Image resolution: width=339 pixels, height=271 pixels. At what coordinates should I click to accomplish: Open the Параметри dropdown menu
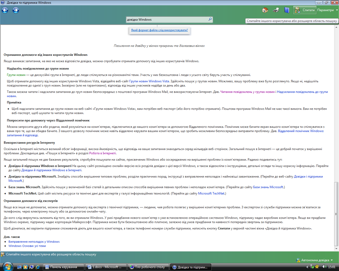pyautogui.click(x=328, y=10)
